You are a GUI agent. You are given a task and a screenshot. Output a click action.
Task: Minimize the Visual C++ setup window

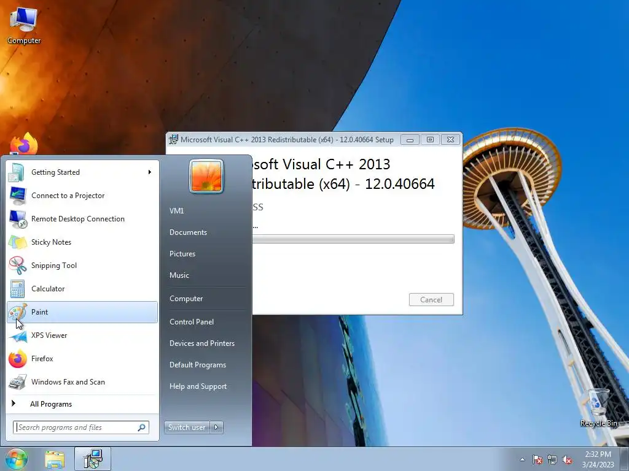click(x=410, y=140)
